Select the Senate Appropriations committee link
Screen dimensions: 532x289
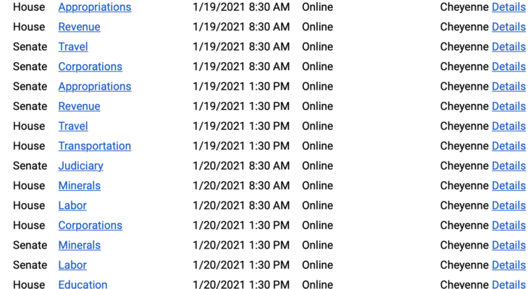(x=95, y=87)
